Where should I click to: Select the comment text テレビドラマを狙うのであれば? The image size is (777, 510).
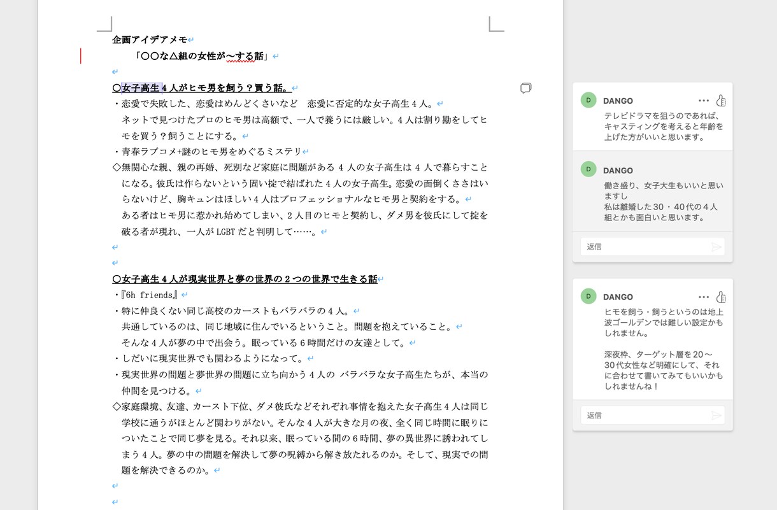(x=662, y=117)
